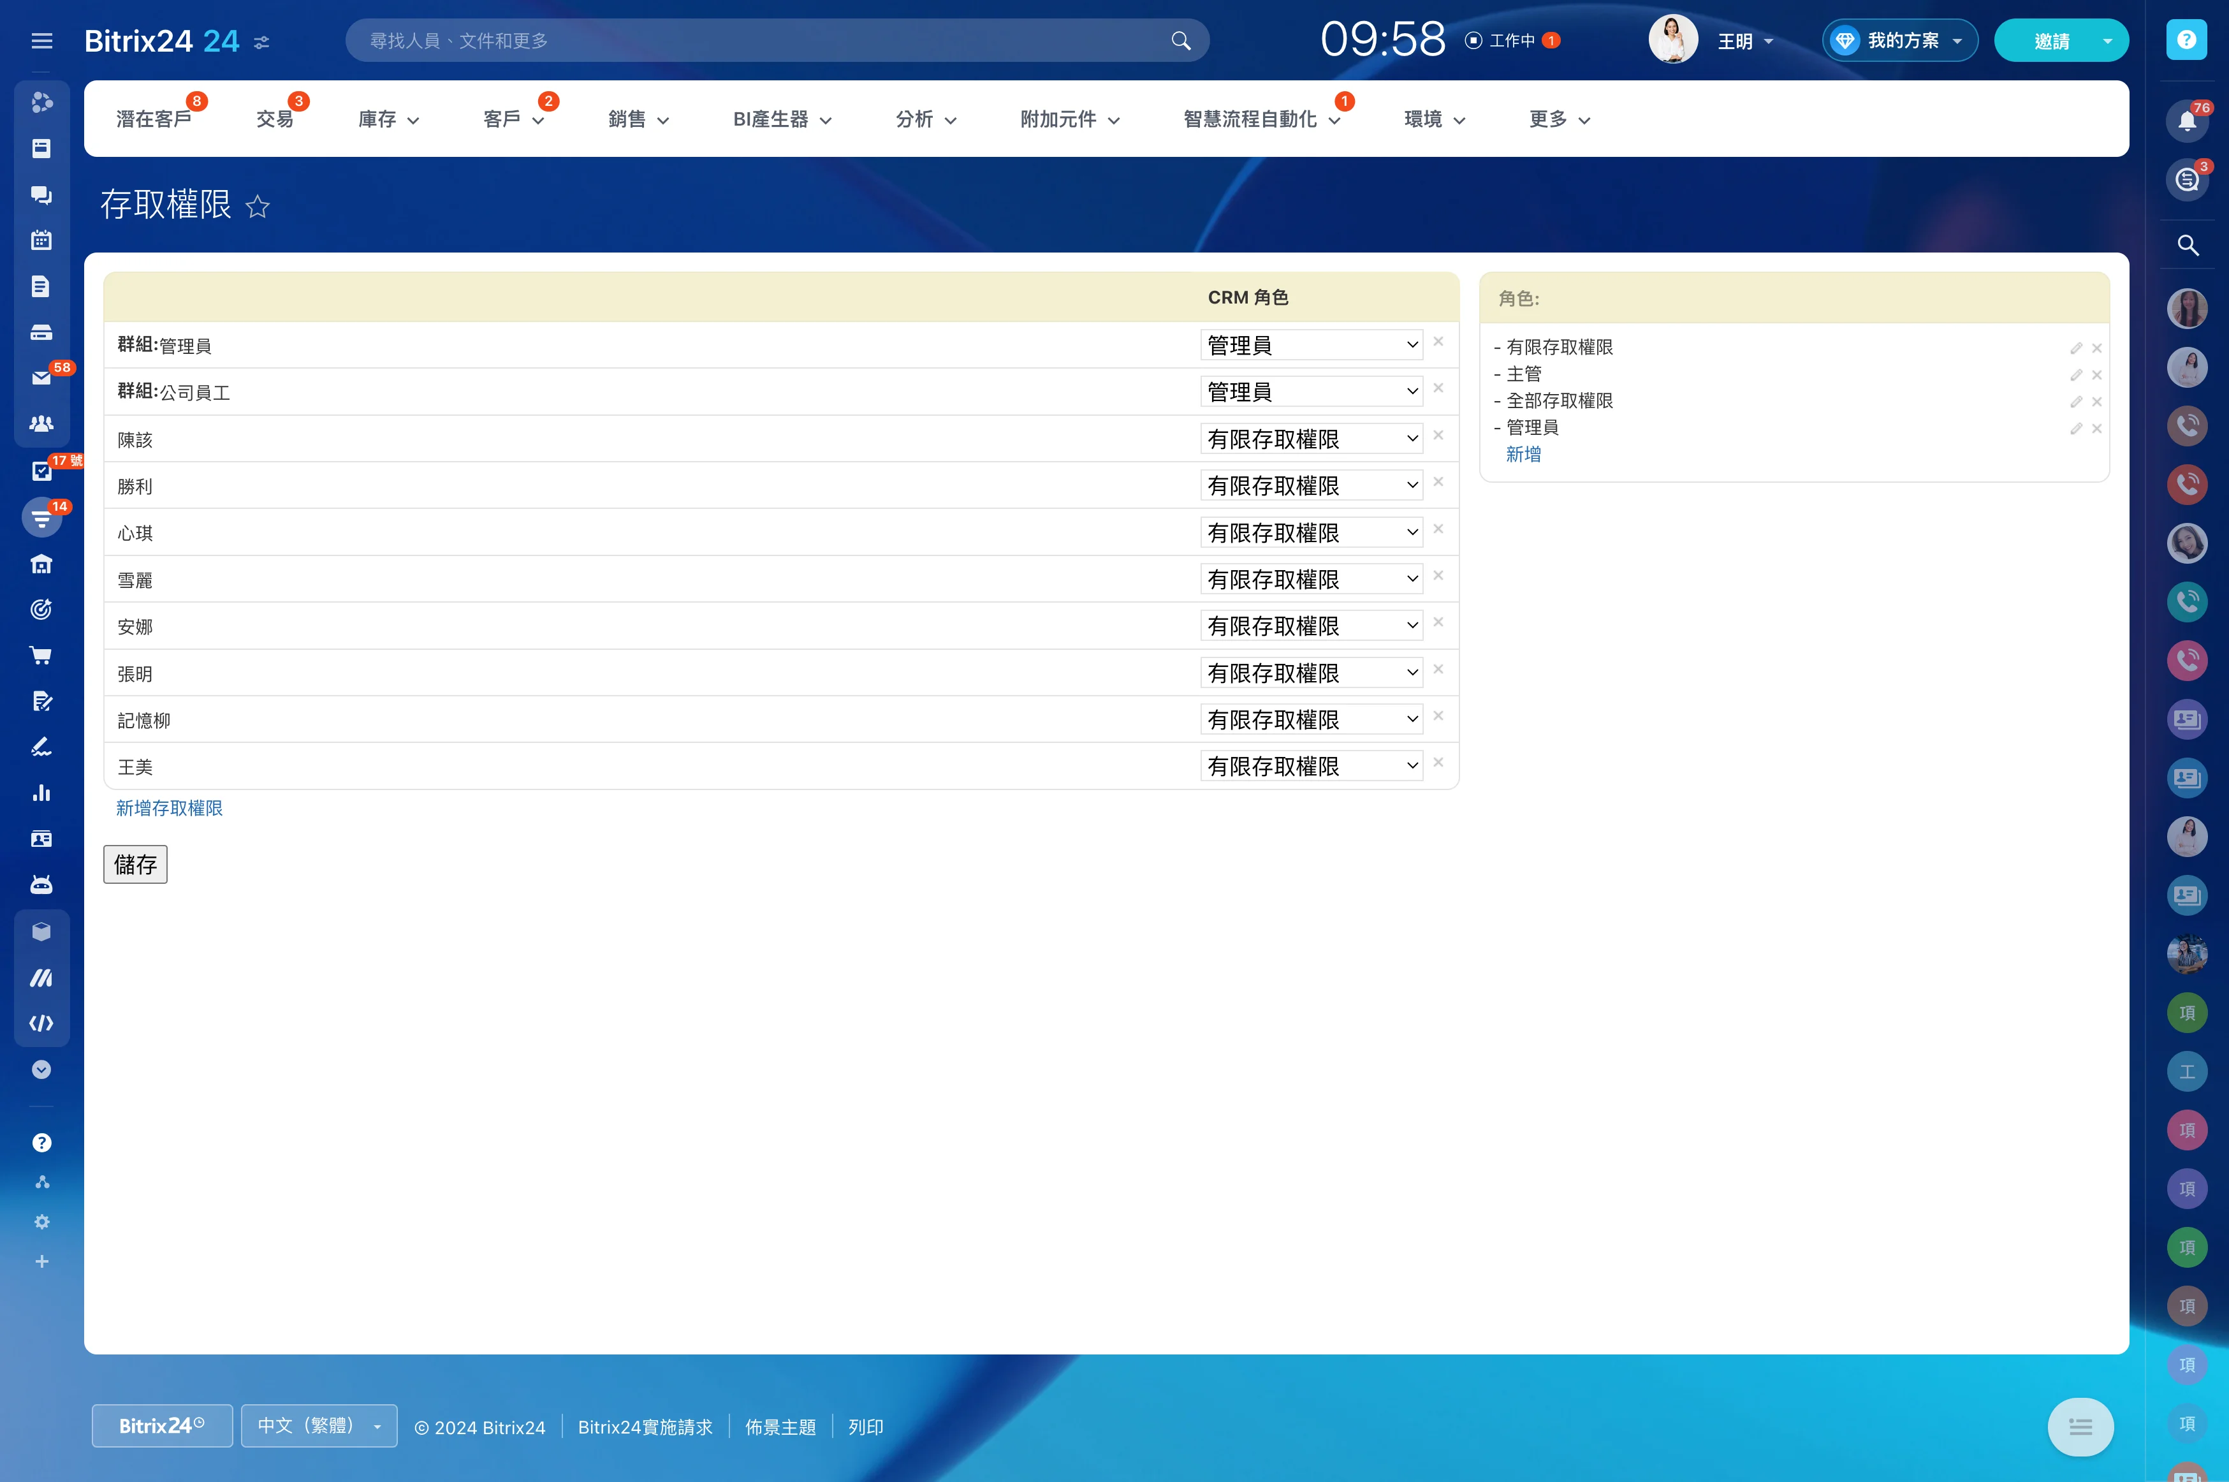Open the 我的方案 plan dropdown
Screen dimensions: 2229x1482
click(1899, 41)
